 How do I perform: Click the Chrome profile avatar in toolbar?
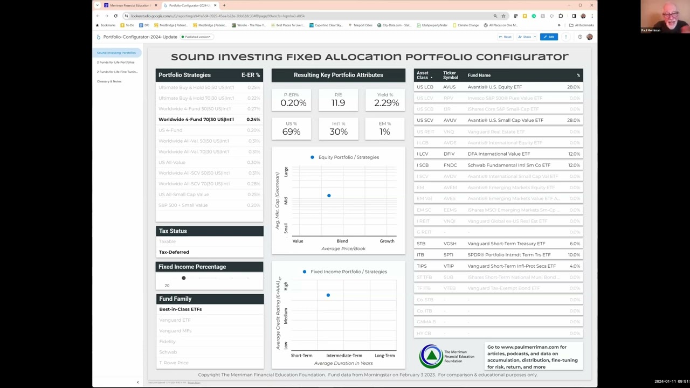tap(583, 16)
